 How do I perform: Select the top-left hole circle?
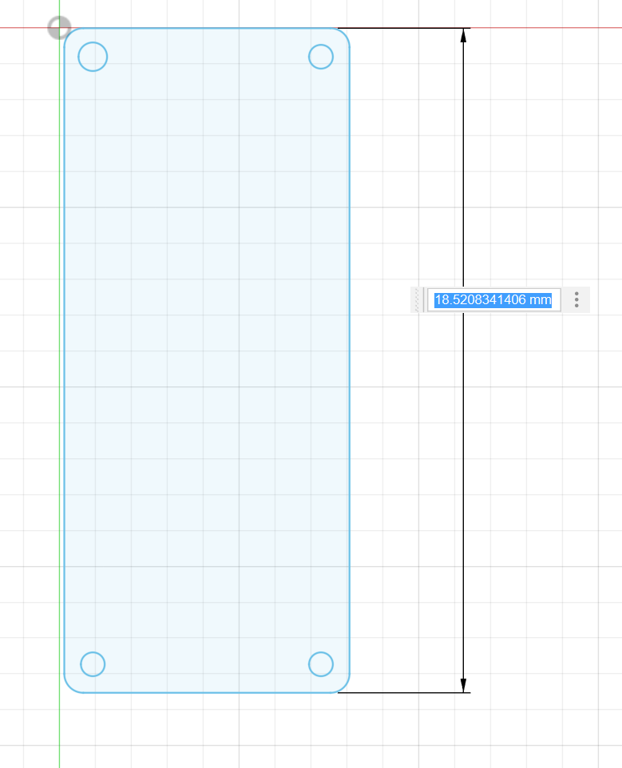(x=93, y=43)
